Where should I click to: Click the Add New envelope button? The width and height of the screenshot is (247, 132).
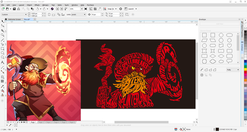pos(220,24)
